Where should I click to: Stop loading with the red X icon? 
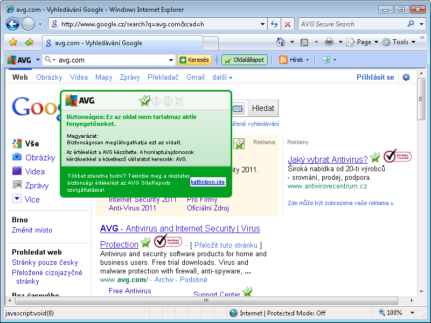(x=288, y=24)
